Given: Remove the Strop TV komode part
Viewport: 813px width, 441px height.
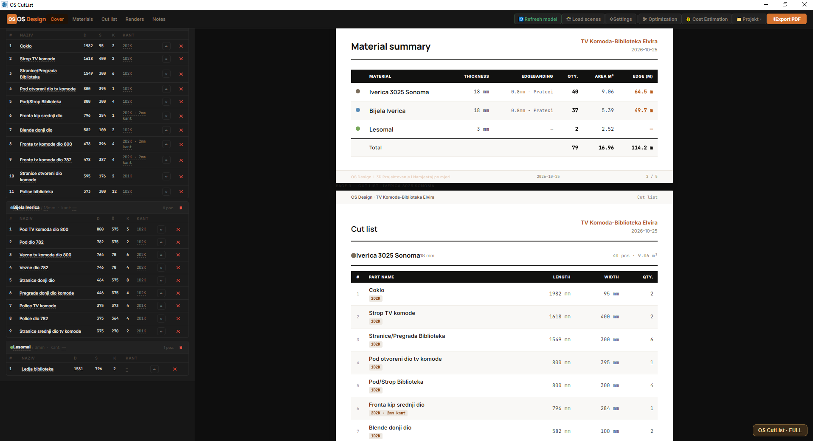Looking at the screenshot, I should click(x=181, y=59).
